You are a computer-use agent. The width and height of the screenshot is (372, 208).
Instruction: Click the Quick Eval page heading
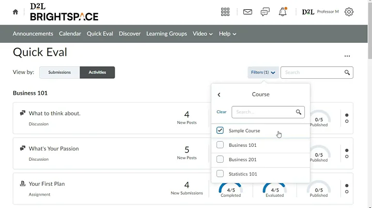pos(40,52)
